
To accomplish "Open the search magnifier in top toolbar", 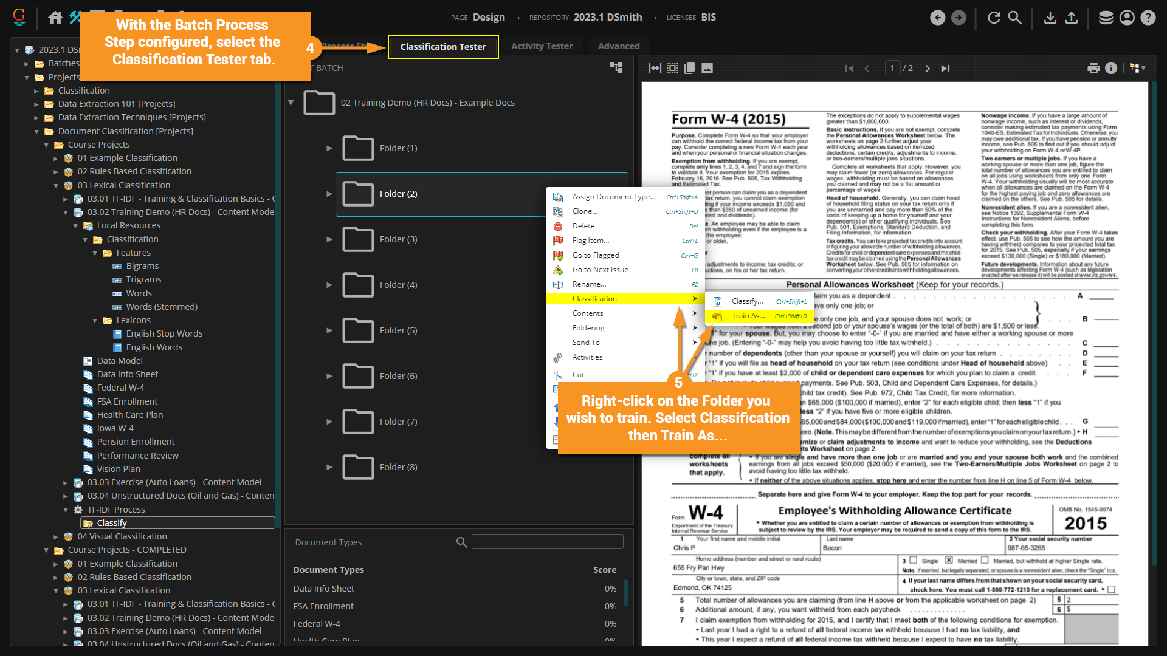I will click(x=1015, y=18).
